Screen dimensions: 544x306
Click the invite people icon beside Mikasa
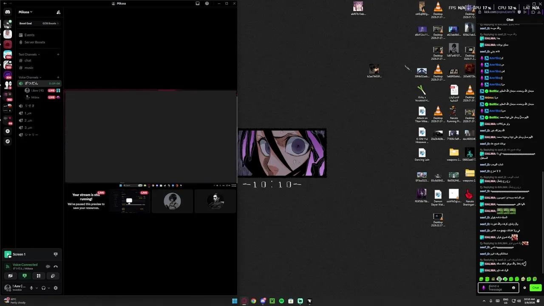[58, 12]
